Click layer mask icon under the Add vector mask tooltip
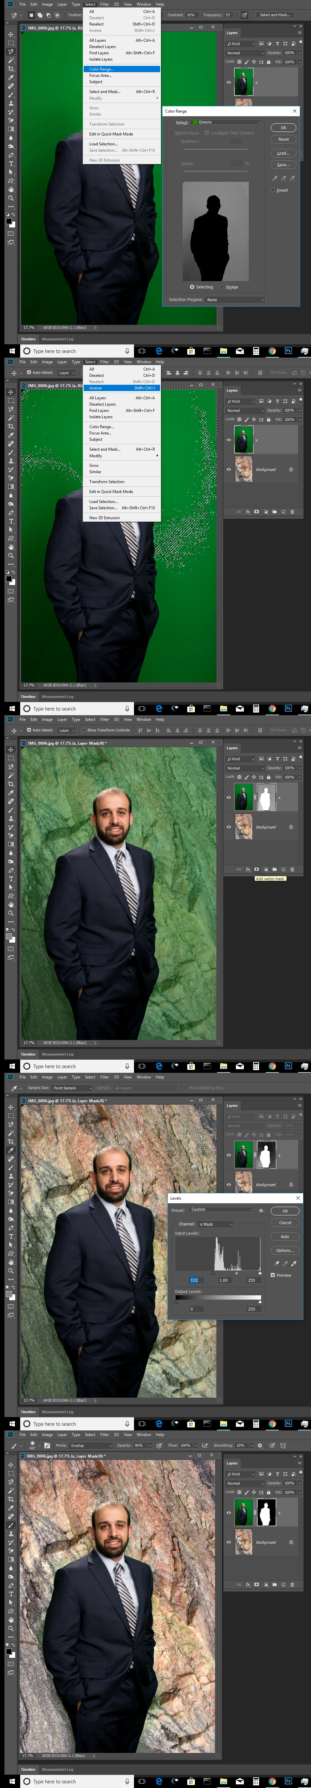The width and height of the screenshot is (311, 1788). coord(256,869)
